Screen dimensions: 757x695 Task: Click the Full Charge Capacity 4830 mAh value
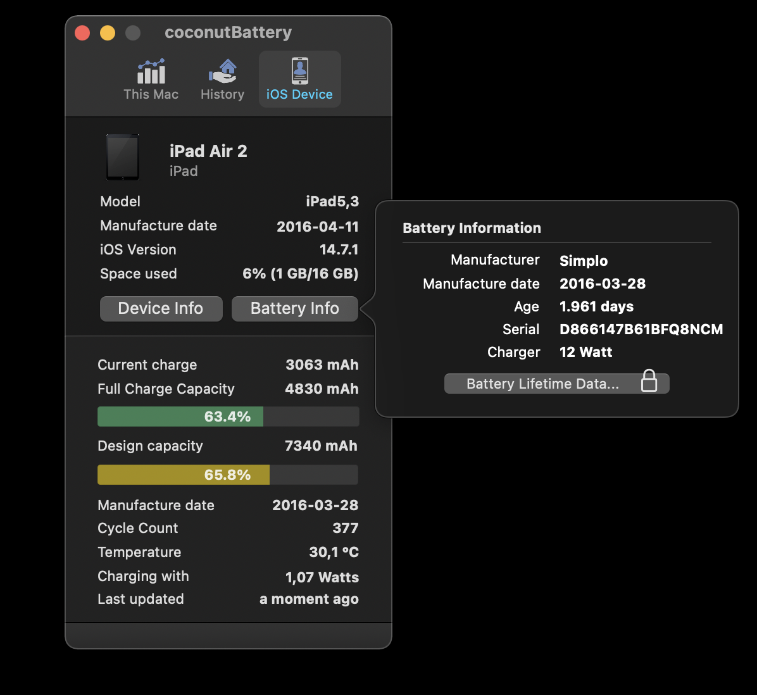322,389
